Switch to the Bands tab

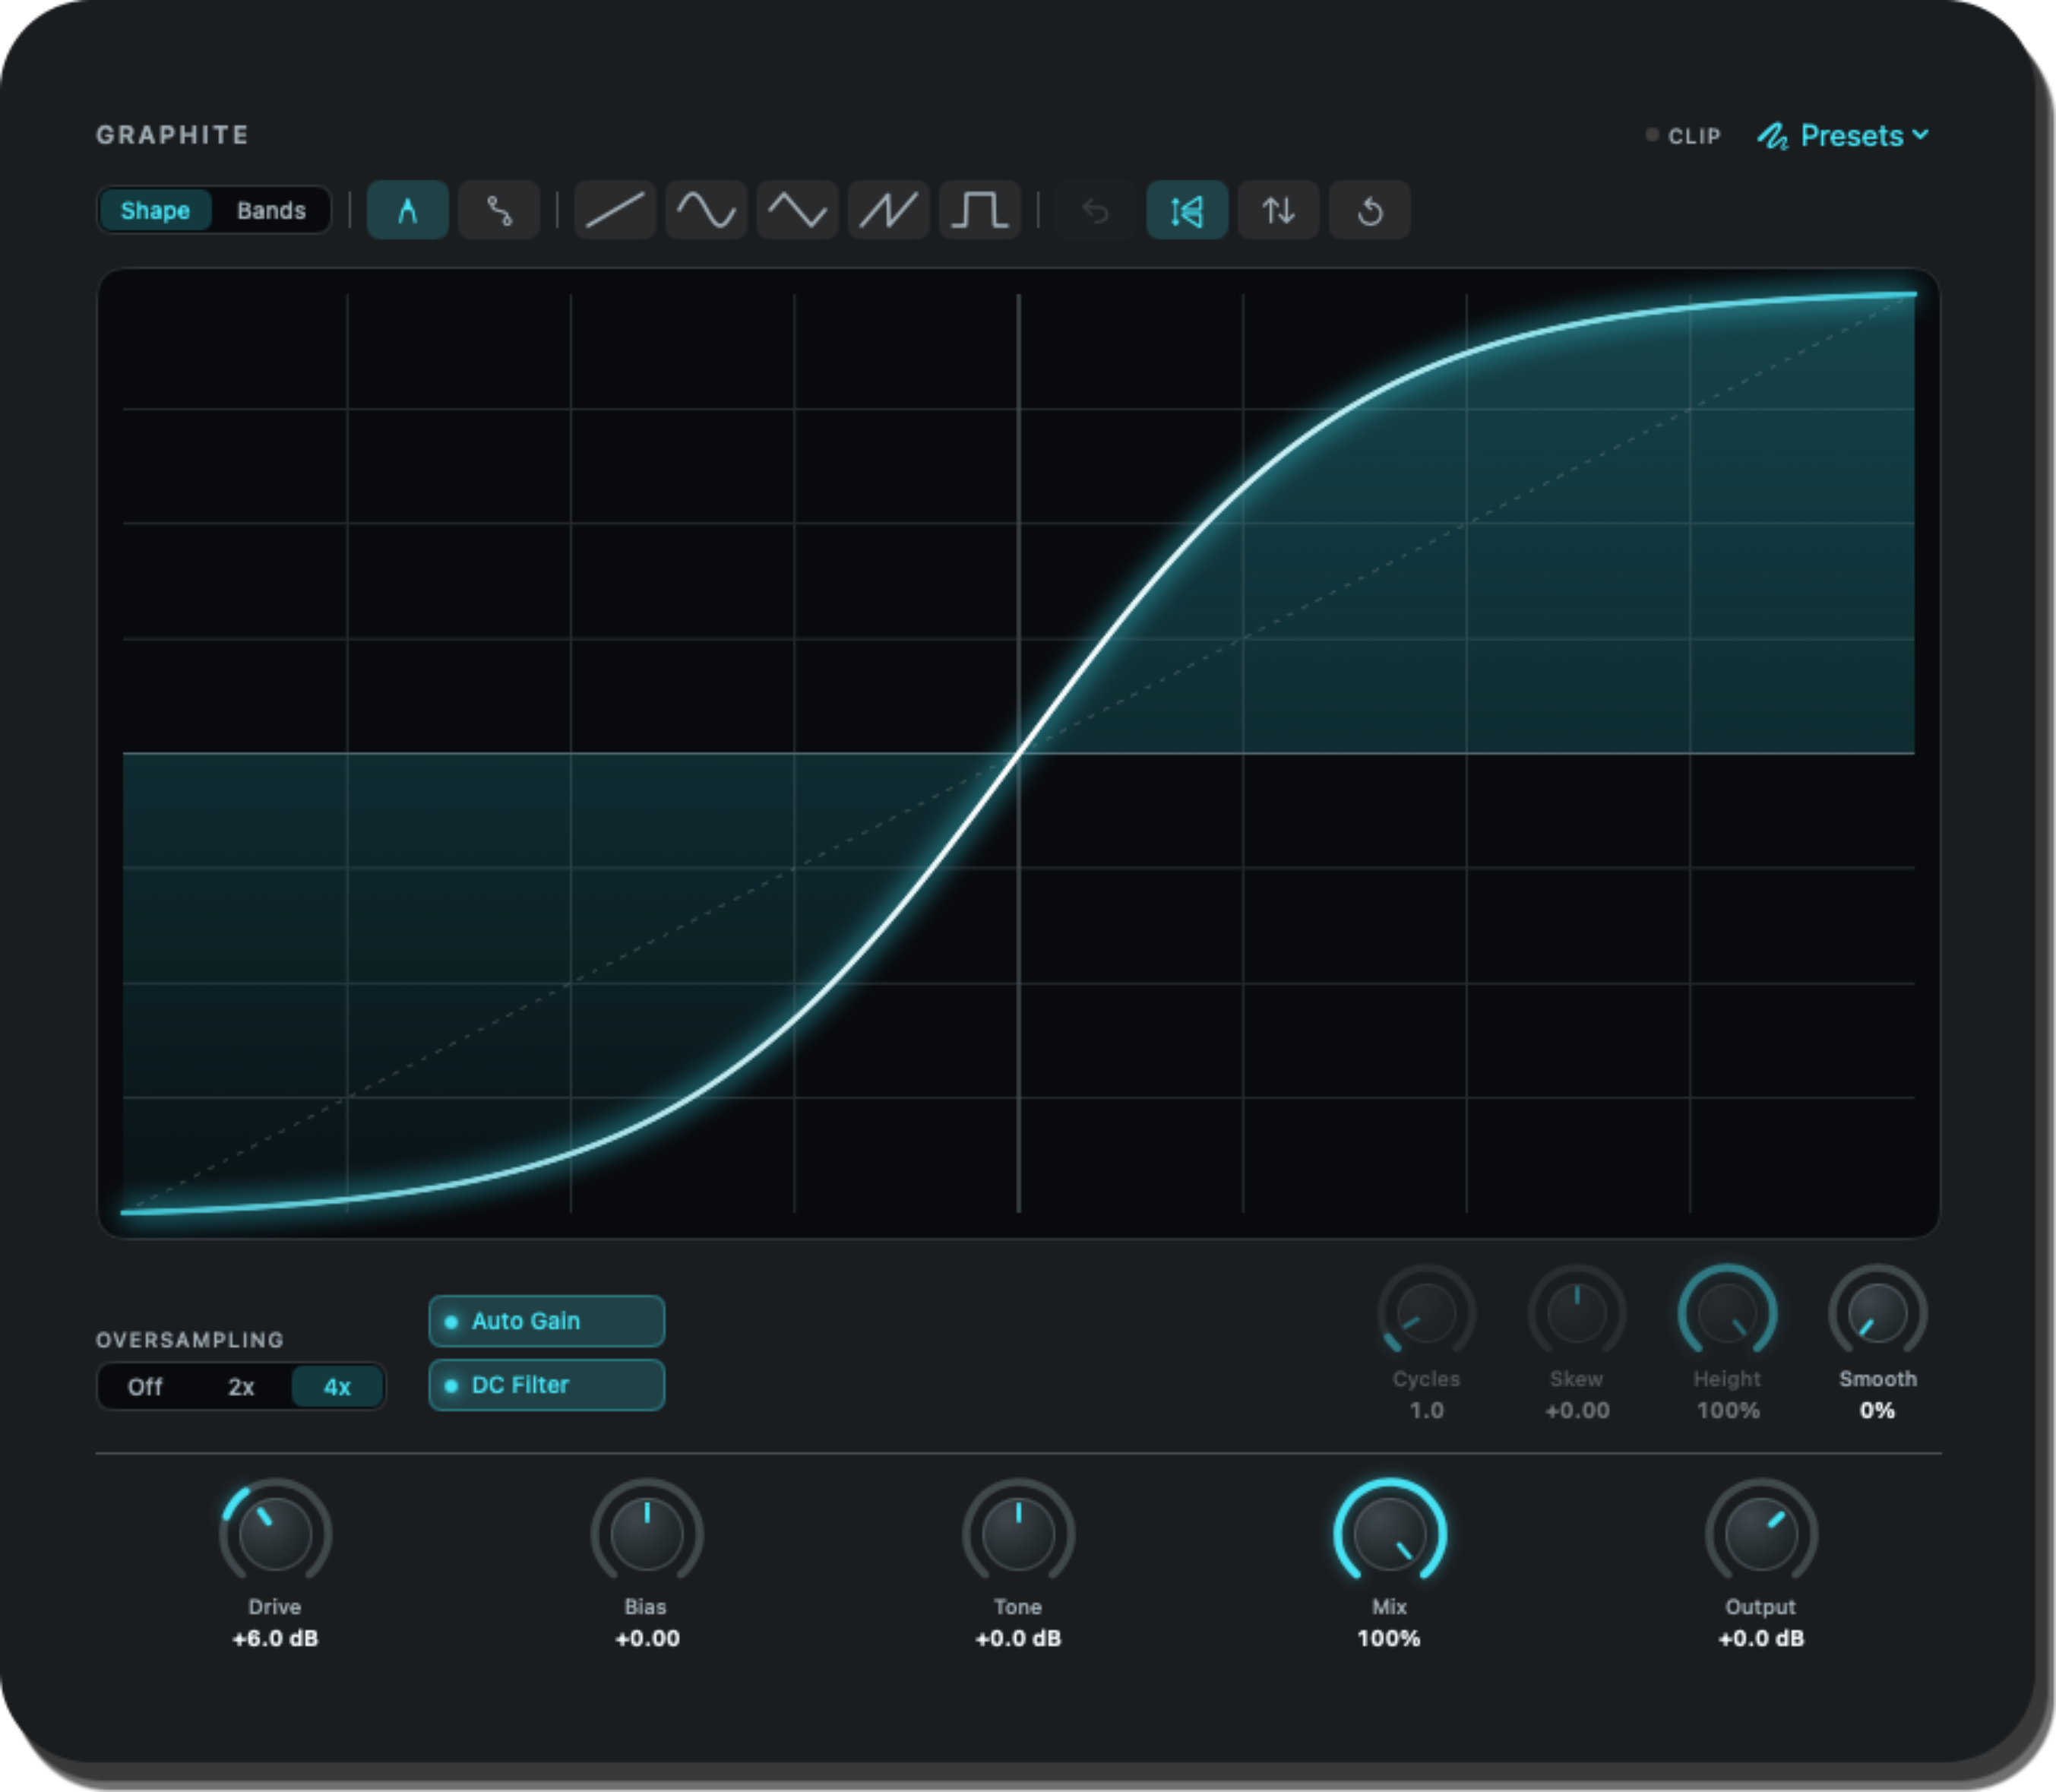coord(271,211)
